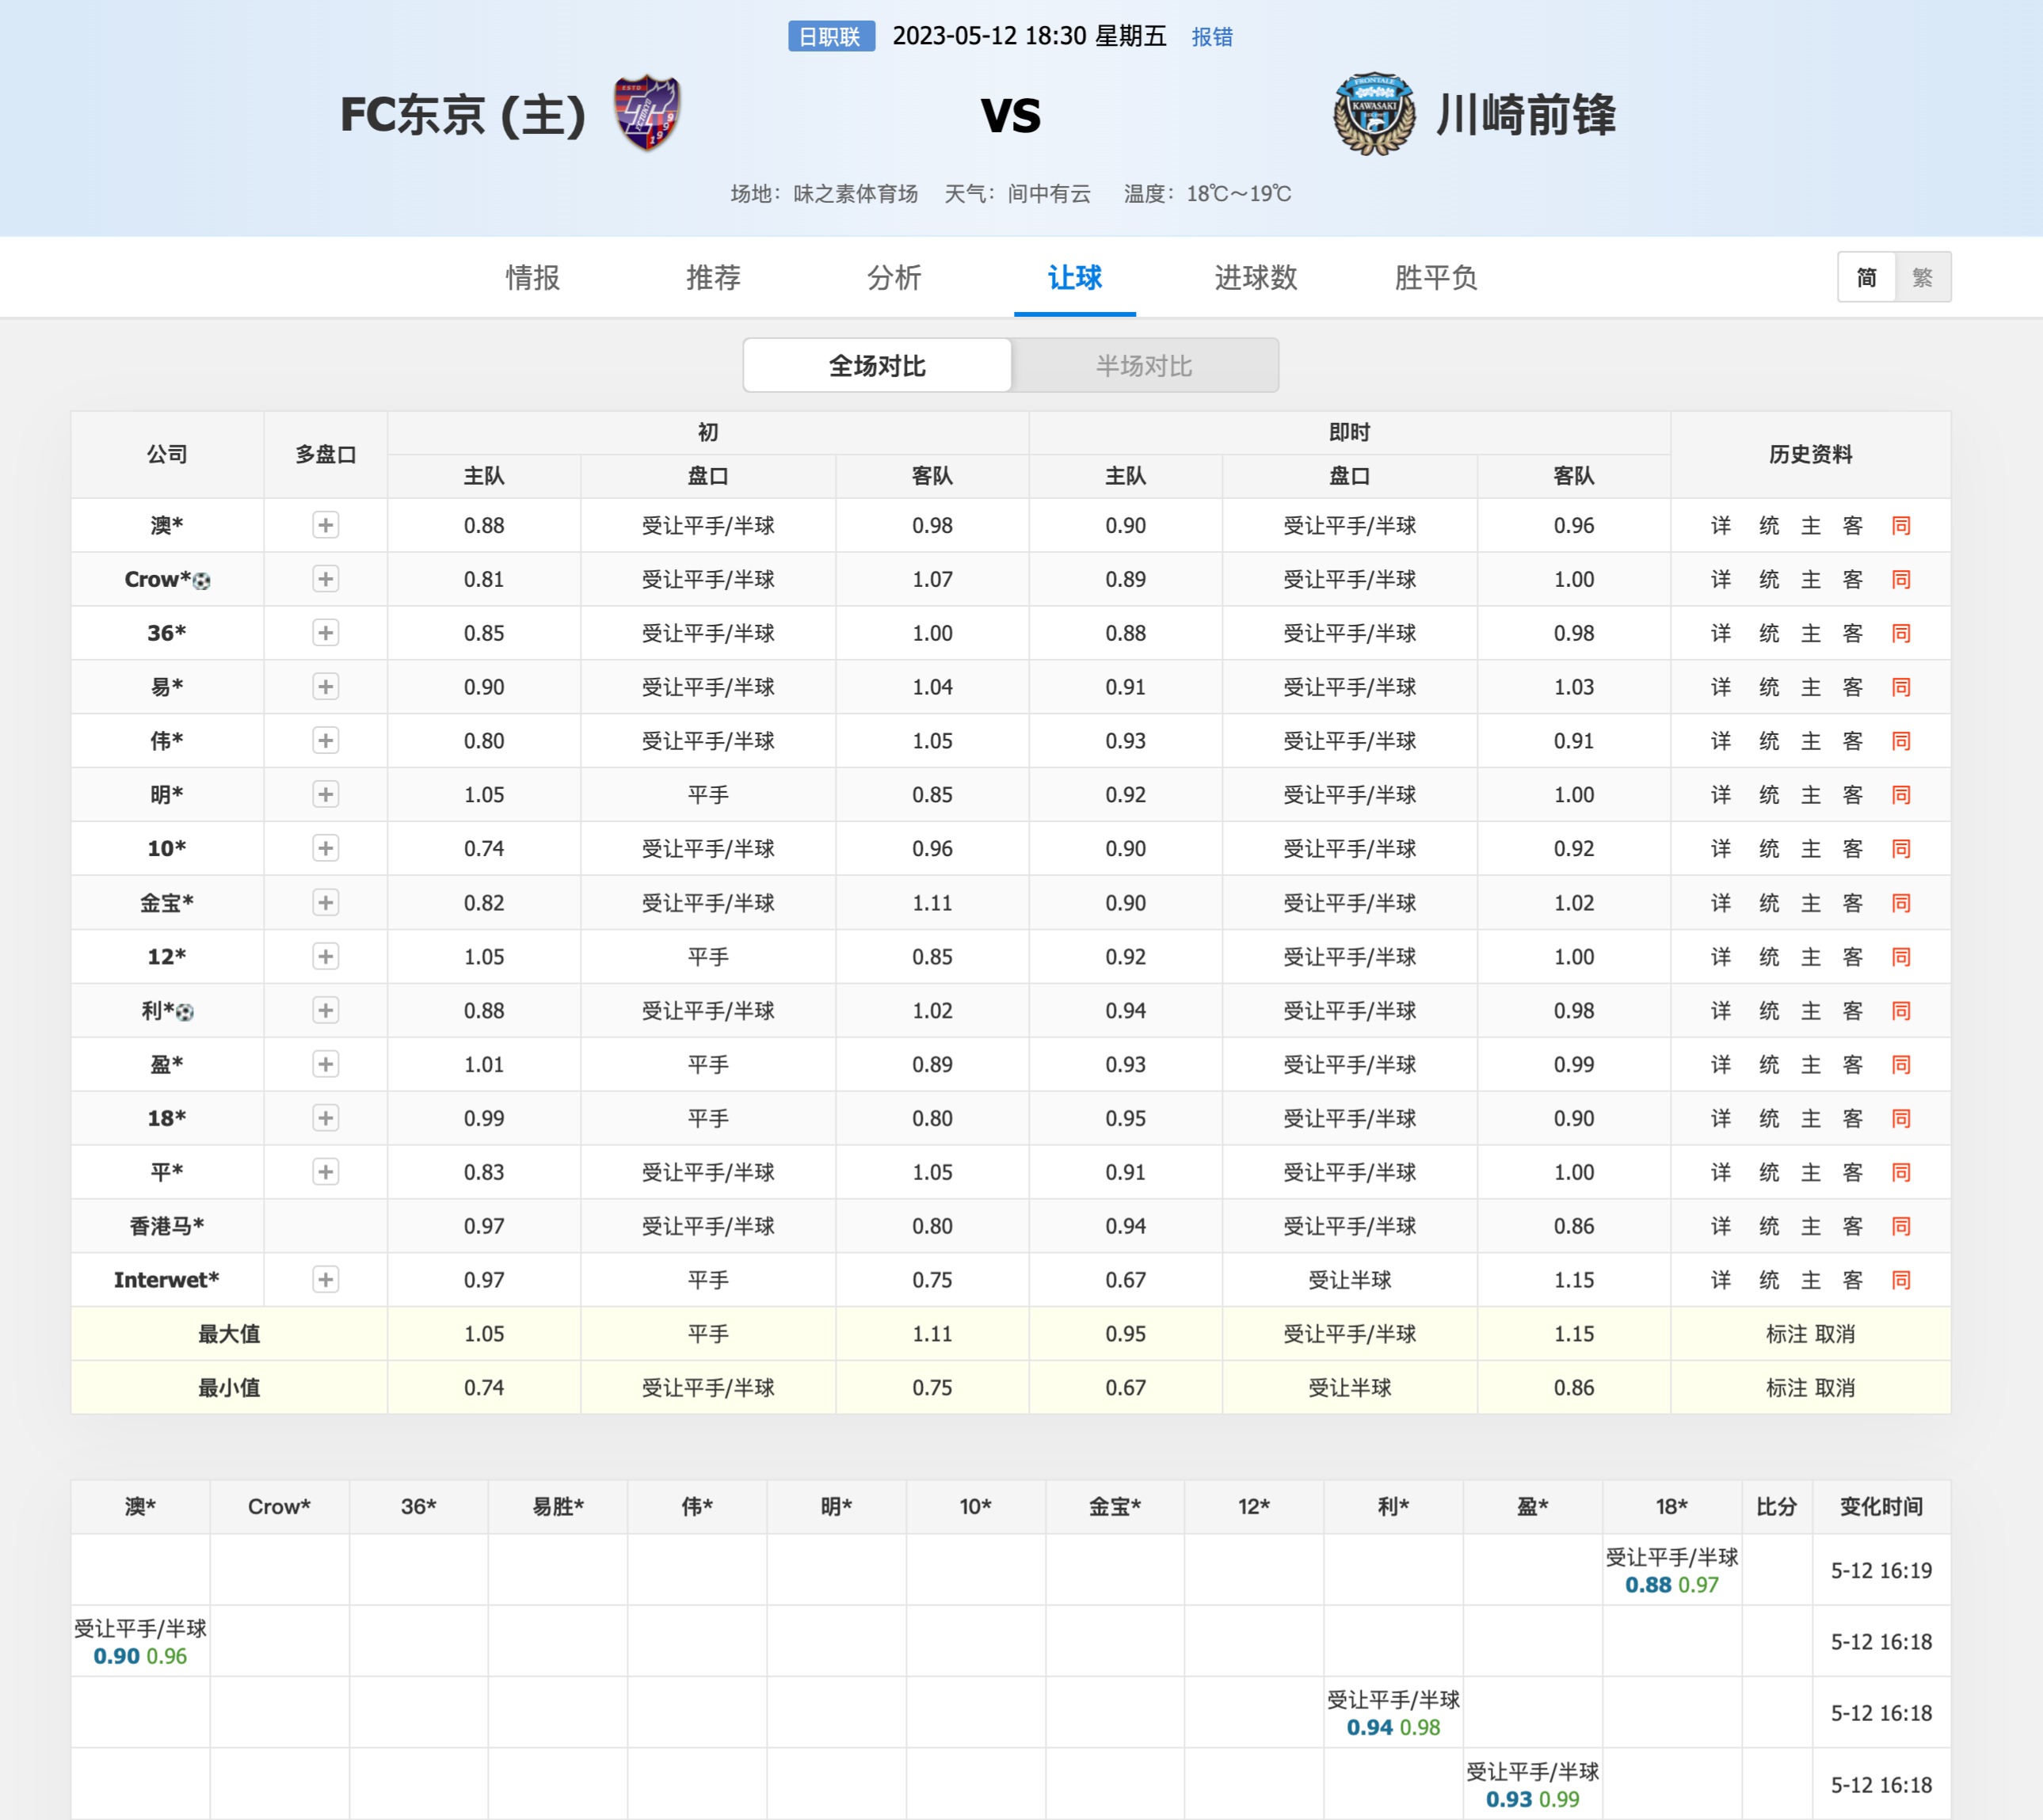Expand multi-handicap plus for 10* row
This screenshot has height=1820, width=2043.
(x=325, y=849)
